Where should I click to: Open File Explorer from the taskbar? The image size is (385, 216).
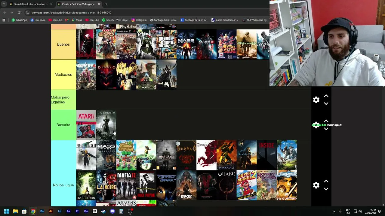point(15,211)
